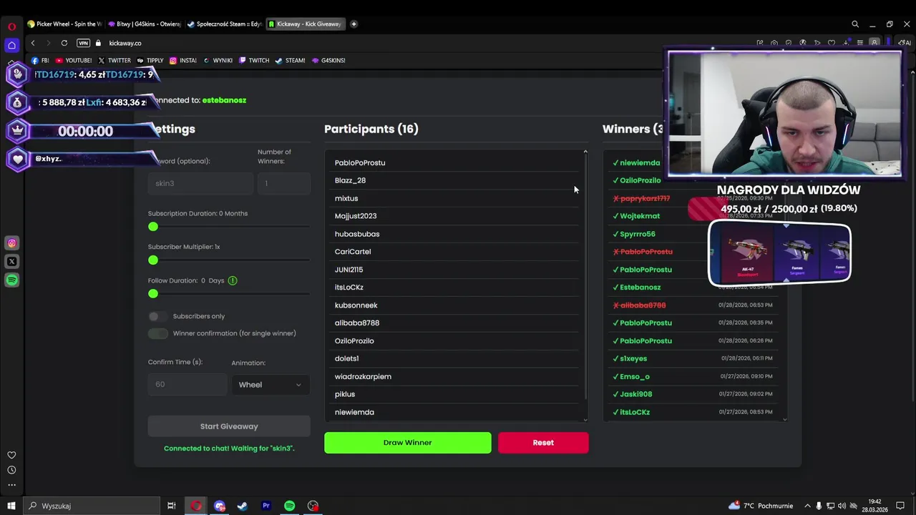916x515 pixels.
Task: Click the participants list scrollbar
Action: 585,285
